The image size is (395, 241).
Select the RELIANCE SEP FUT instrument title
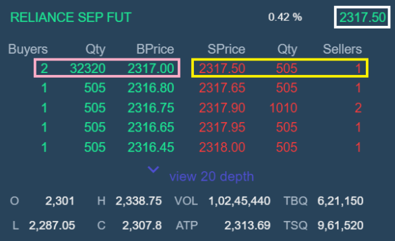[71, 17]
